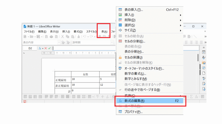Screen dimensions: 222x124
Task: Click the Sum sigma icon in table toolbar
Action: 191,97
